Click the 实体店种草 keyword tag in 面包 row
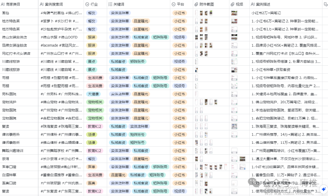 point(120,13)
